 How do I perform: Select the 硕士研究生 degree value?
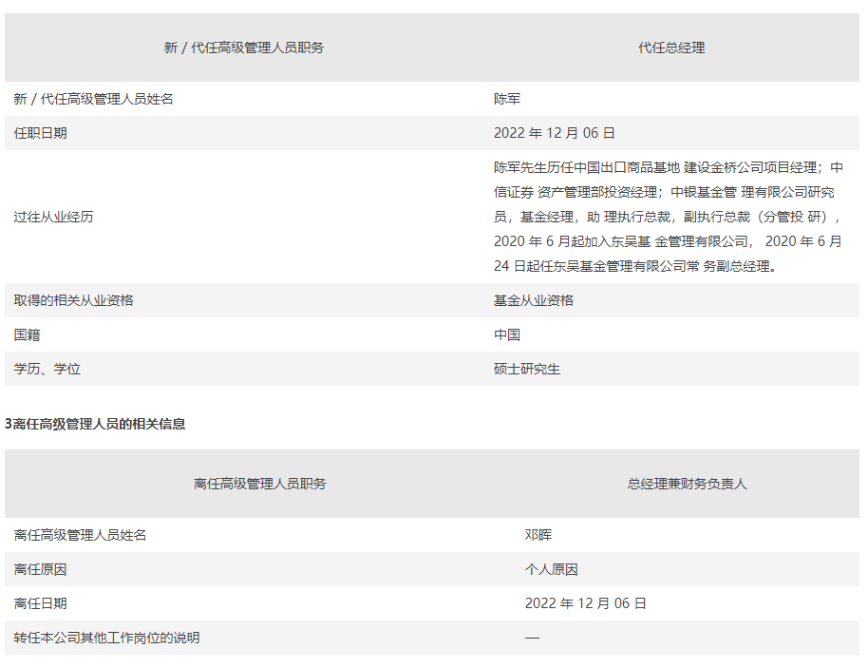(x=527, y=369)
